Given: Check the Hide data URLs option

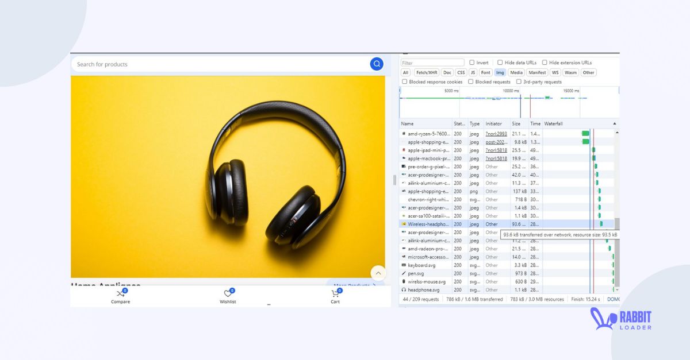Looking at the screenshot, I should pos(500,63).
